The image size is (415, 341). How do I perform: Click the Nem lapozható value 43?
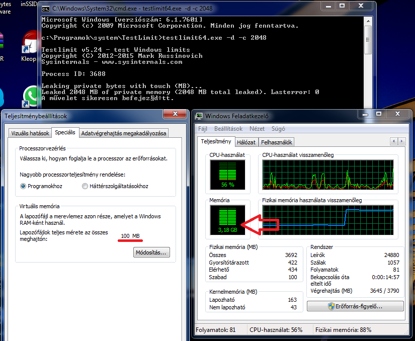[x=293, y=307]
